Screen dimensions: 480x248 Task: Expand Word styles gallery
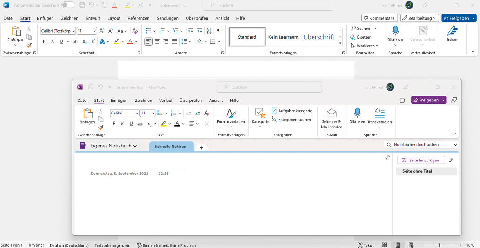[340, 44]
